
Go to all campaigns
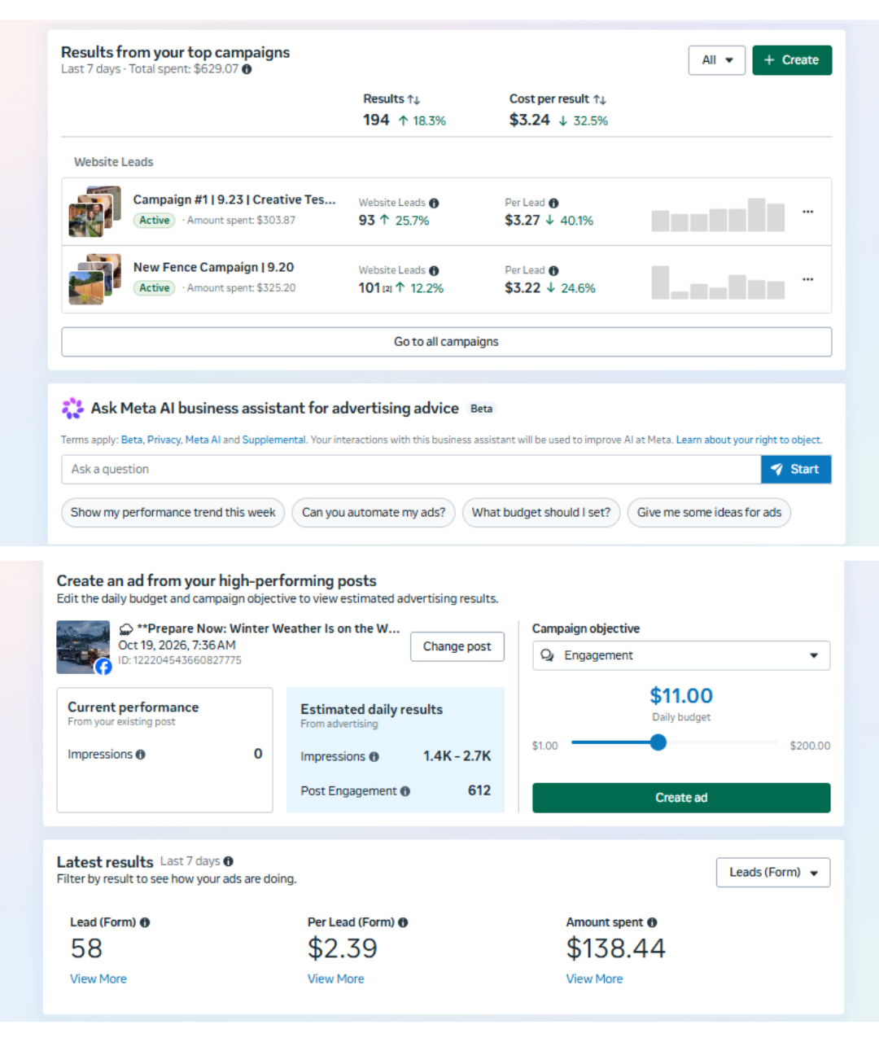[x=446, y=342]
